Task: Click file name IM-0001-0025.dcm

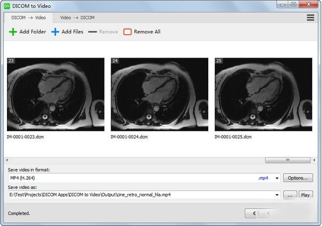Action: [x=233, y=137]
